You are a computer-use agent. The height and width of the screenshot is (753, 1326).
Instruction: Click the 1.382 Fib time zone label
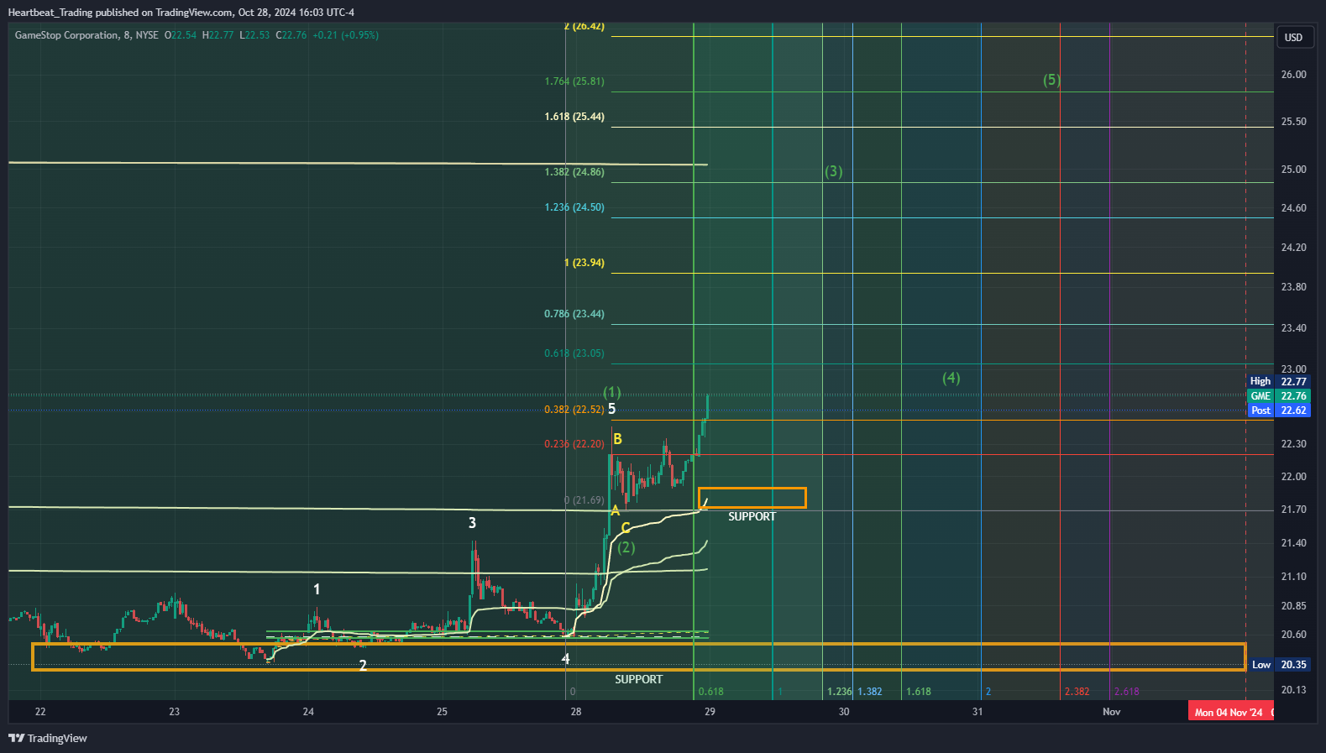click(x=870, y=692)
